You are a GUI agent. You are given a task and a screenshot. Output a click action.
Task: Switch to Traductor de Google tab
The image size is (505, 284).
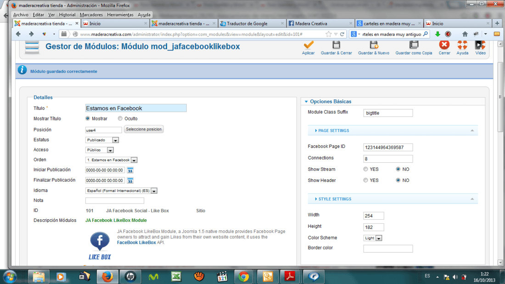tap(252, 23)
